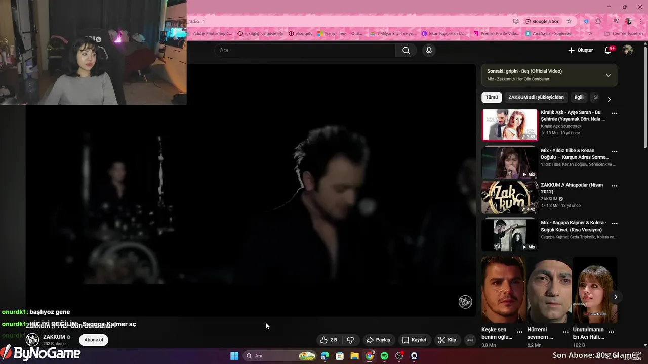
Task: Open ZAKKUM // Ahtapotlar video thumbnail
Action: (510, 198)
